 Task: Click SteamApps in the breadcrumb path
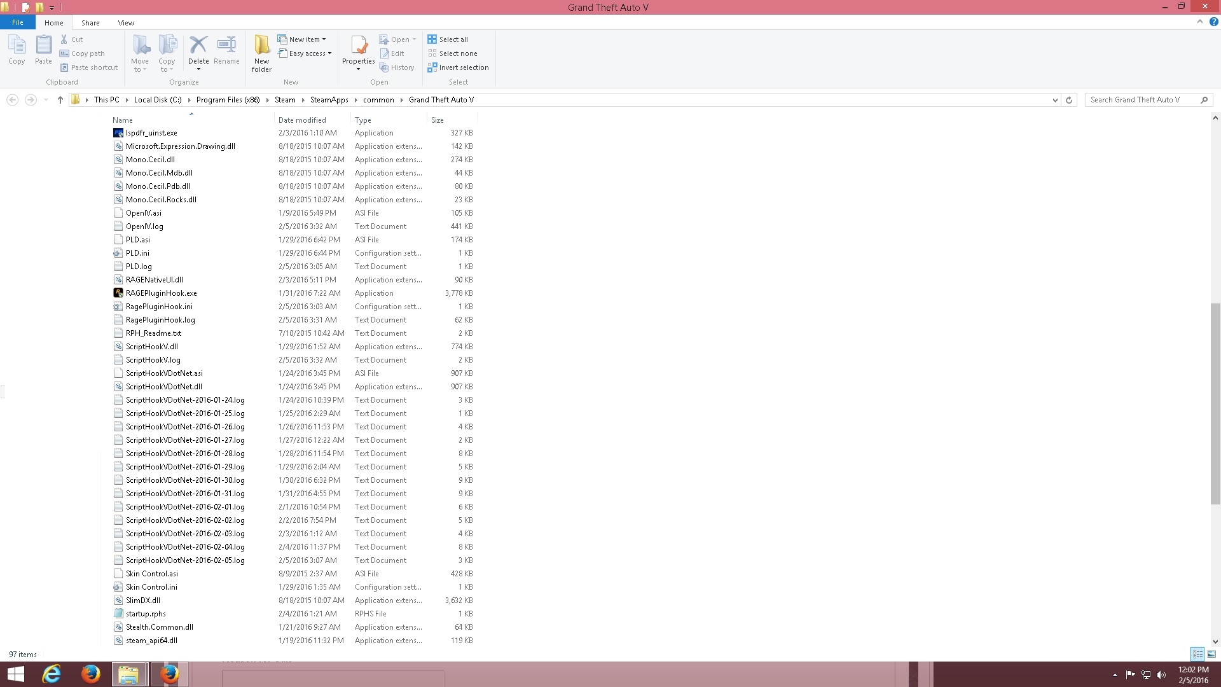[x=329, y=100]
